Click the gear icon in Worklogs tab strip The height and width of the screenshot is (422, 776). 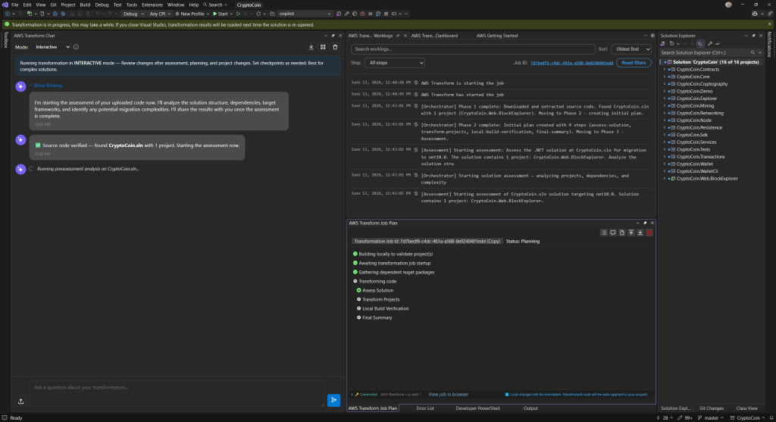tap(652, 36)
